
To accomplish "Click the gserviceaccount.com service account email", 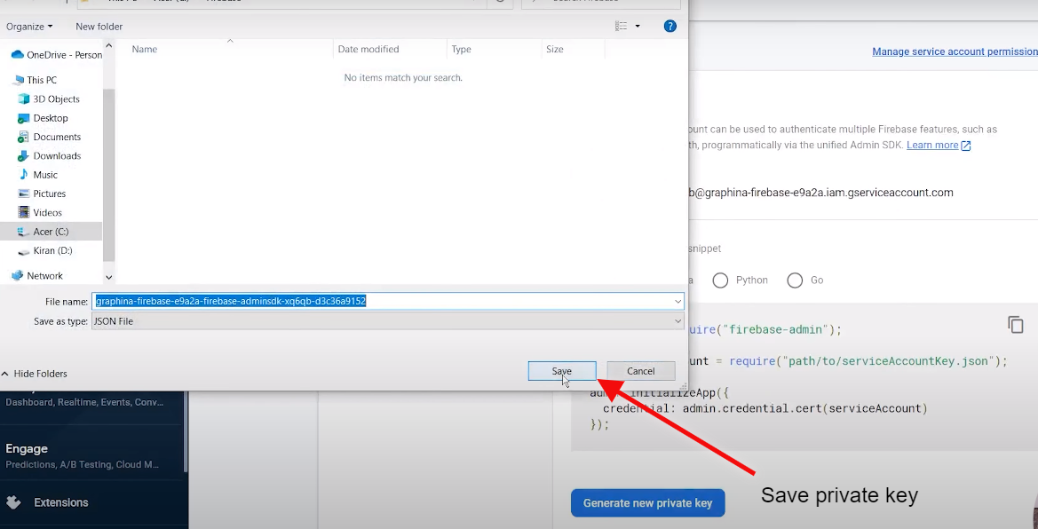I will pos(820,193).
